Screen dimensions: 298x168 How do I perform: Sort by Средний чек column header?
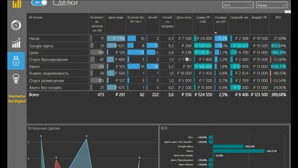pyautogui.click(x=239, y=18)
